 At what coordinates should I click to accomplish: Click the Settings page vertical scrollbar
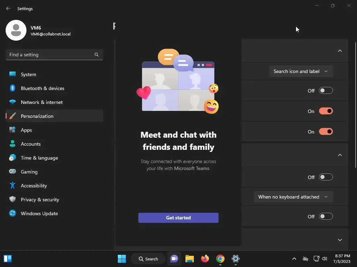(x=355, y=105)
